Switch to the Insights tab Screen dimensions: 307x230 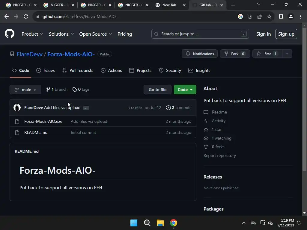click(199, 70)
